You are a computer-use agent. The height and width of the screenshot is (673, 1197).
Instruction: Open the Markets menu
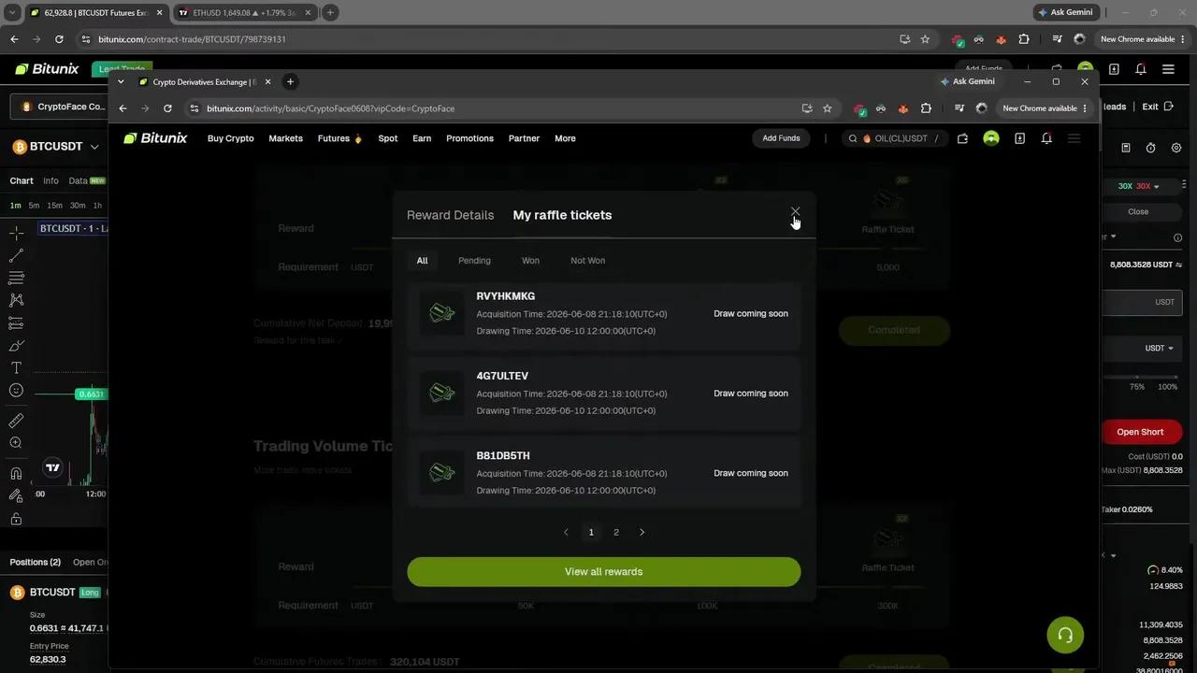(285, 138)
